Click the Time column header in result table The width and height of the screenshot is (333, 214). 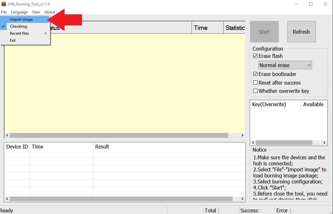tap(62, 147)
